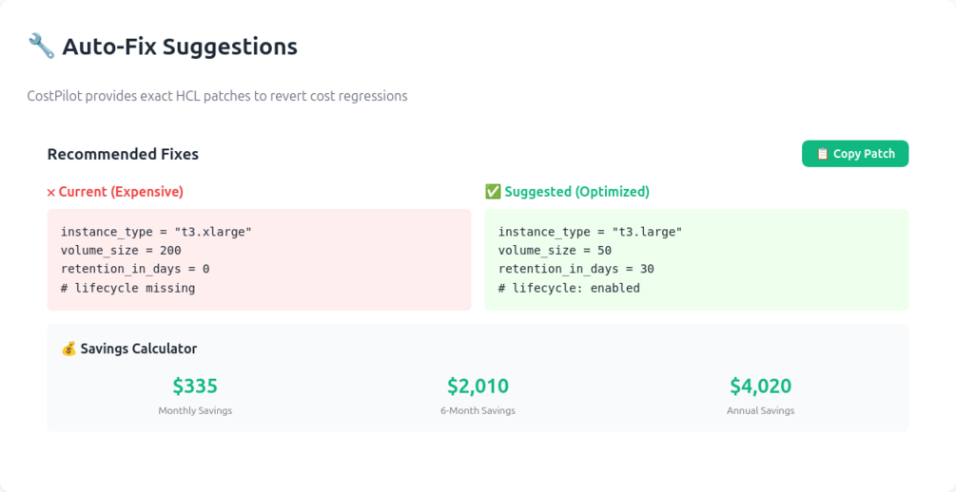Screen dimensions: 956x492
Task: Click the Recommended Fixes heading
Action: tap(123, 154)
